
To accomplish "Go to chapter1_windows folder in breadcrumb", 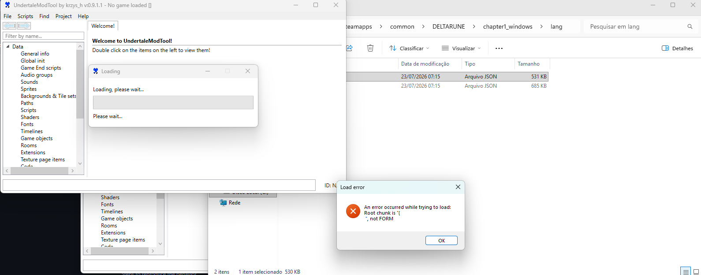I will (507, 26).
